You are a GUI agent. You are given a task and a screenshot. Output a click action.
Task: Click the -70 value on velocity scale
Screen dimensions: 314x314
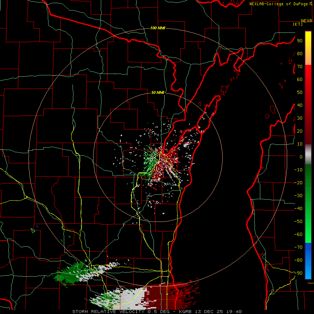[x=298, y=247]
